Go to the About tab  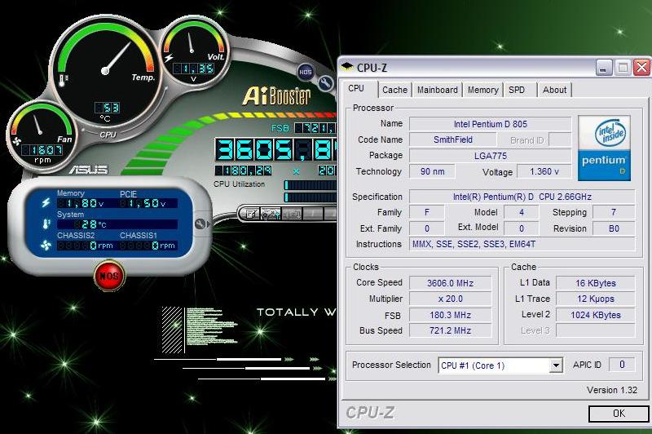pos(555,90)
